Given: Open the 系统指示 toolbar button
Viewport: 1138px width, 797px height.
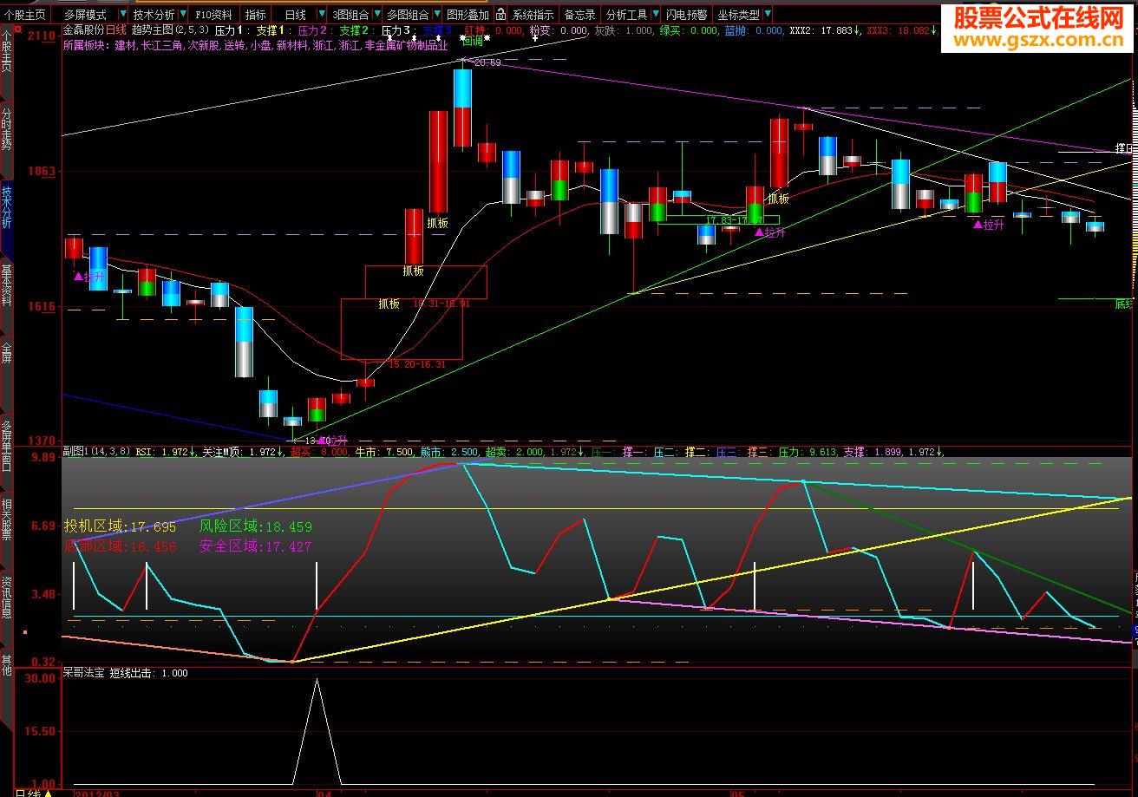Looking at the screenshot, I should pos(532,15).
